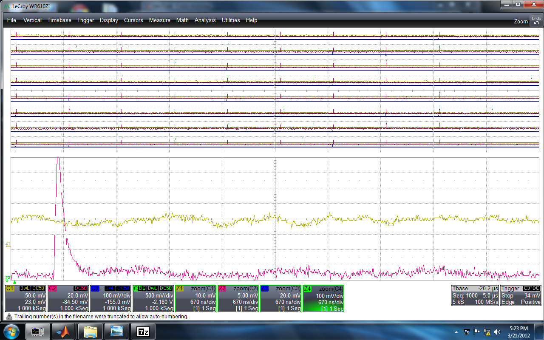Open the File menu
This screenshot has width=544, height=340.
tap(11, 20)
